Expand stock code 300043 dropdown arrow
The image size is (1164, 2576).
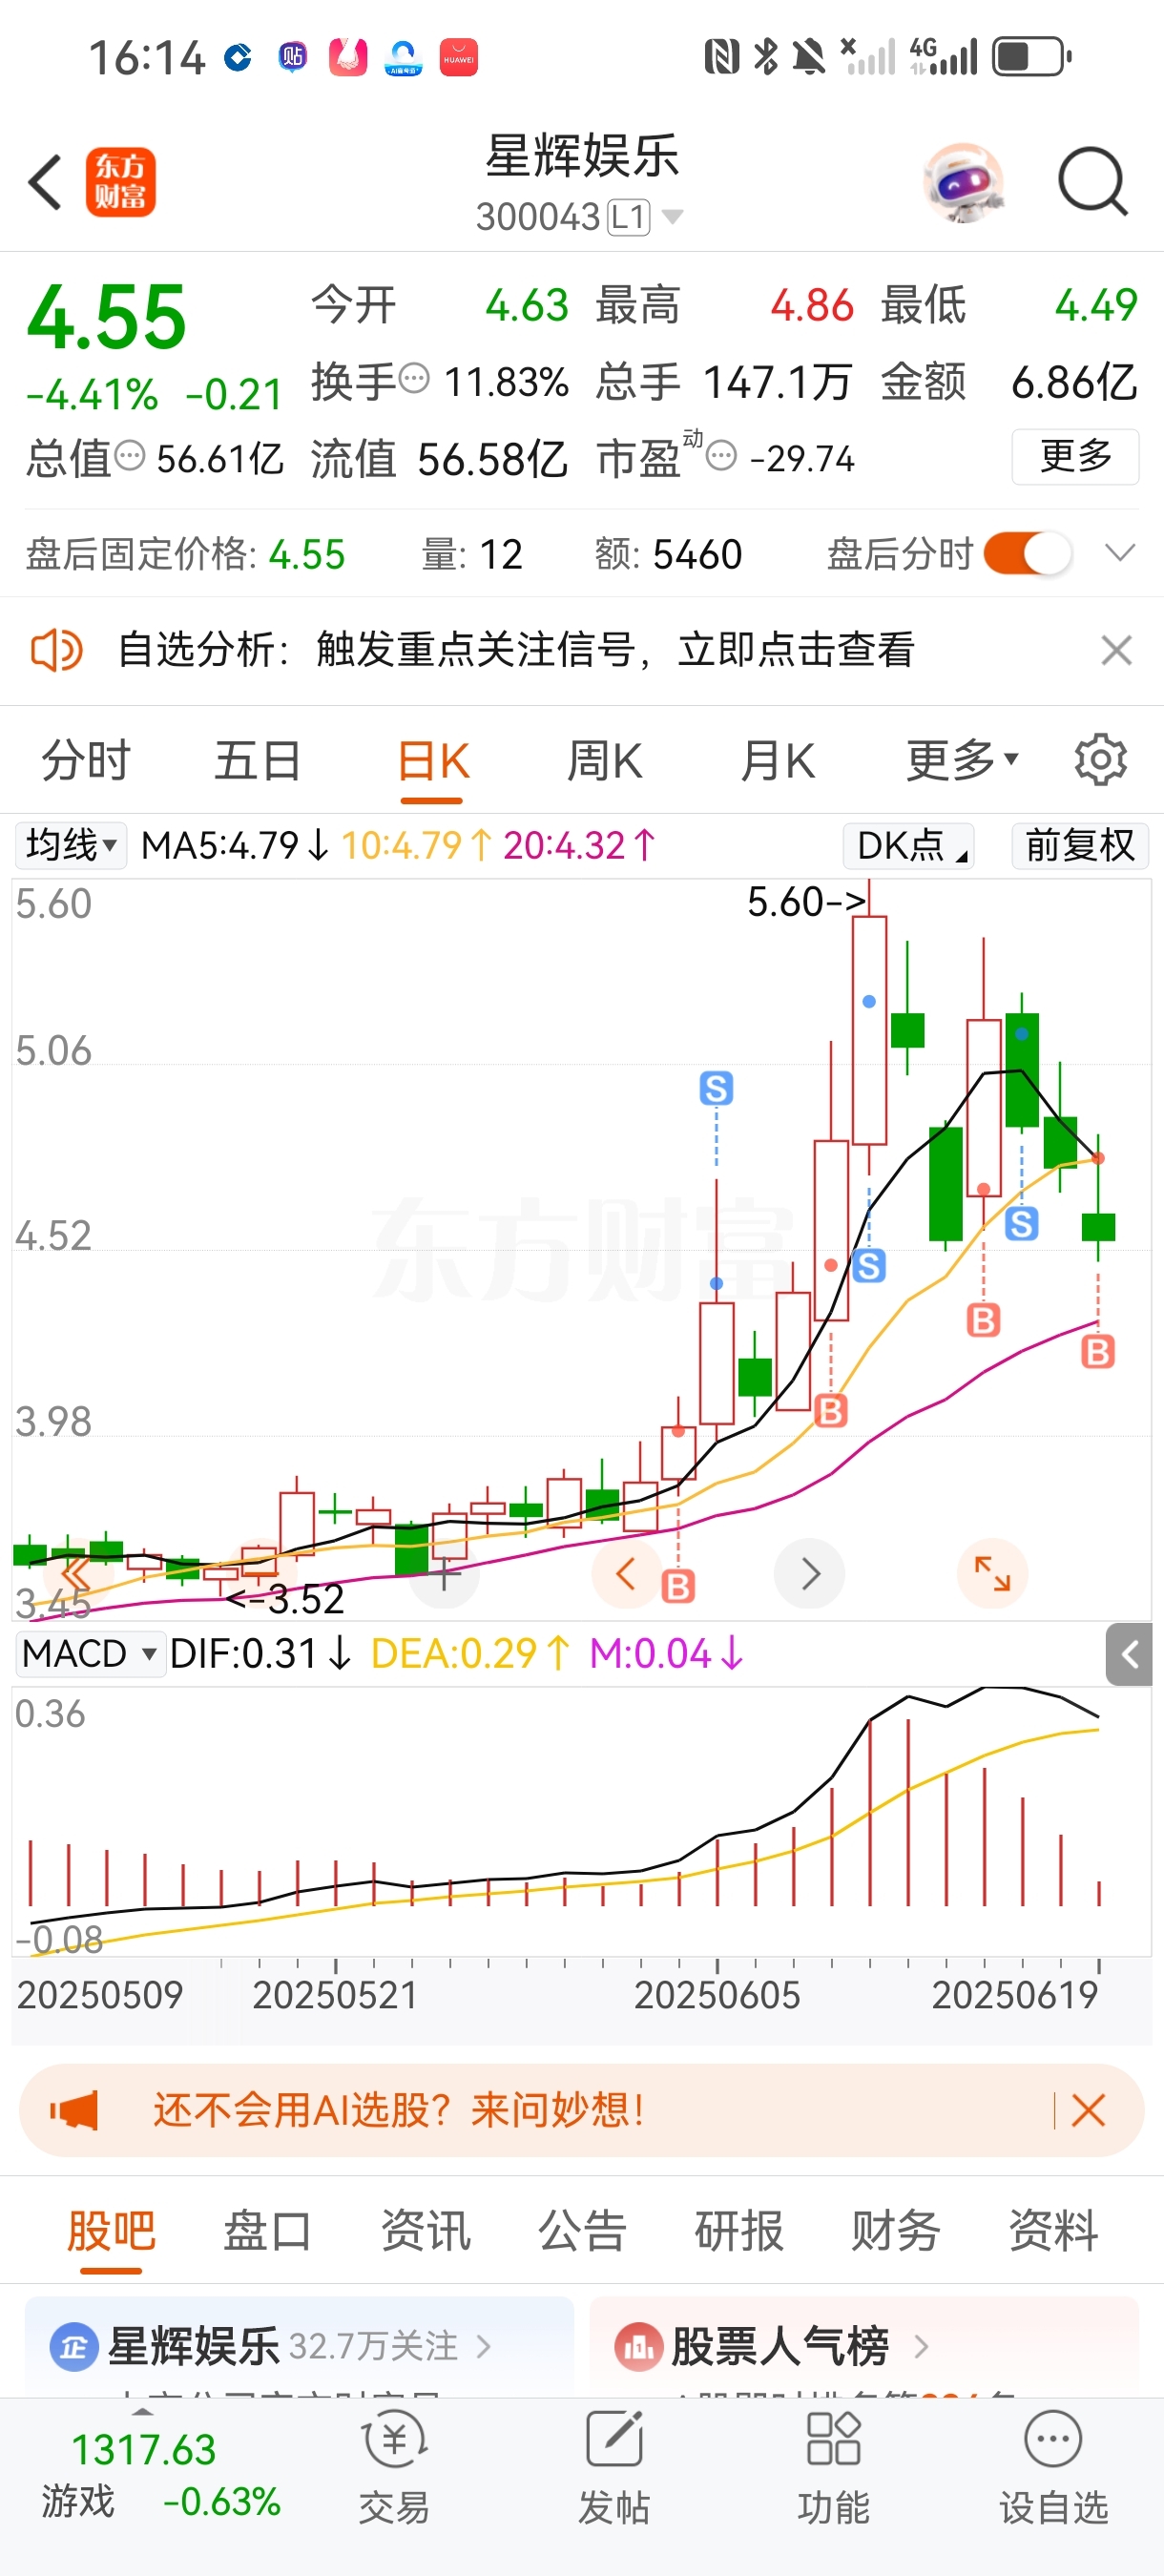[x=673, y=216]
